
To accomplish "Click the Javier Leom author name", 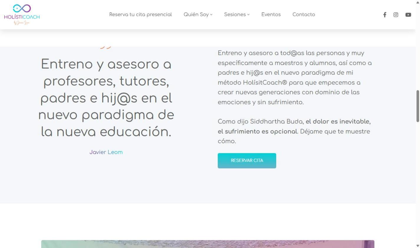I will [106, 152].
